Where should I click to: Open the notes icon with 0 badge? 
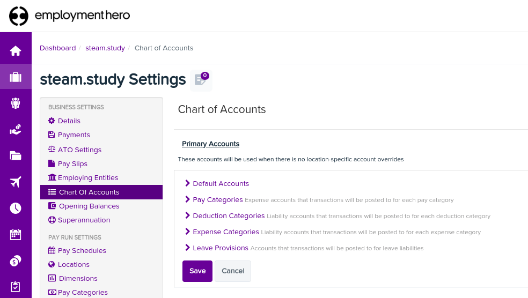coord(201,80)
